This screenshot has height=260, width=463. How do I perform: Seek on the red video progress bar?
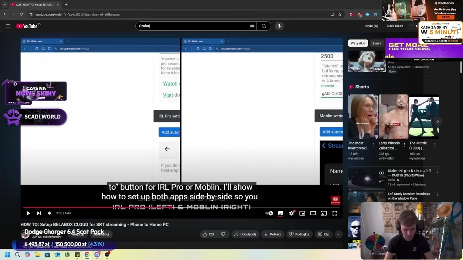[181, 207]
